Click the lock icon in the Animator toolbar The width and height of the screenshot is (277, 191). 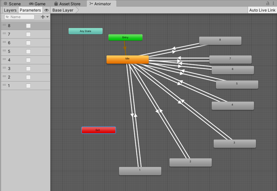[x=268, y=3]
